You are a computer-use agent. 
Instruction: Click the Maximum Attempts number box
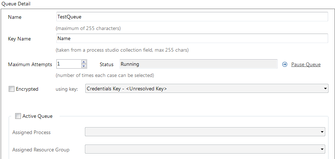69,64
